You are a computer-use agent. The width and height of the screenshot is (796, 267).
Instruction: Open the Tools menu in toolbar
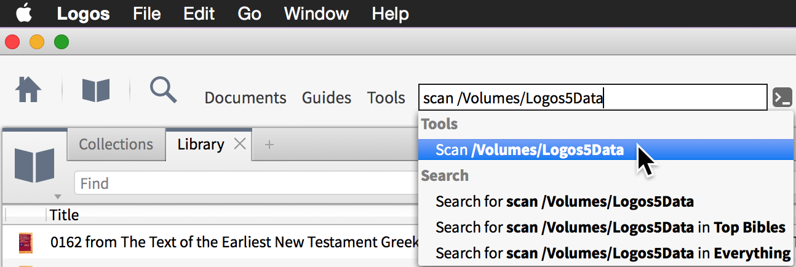click(x=386, y=98)
